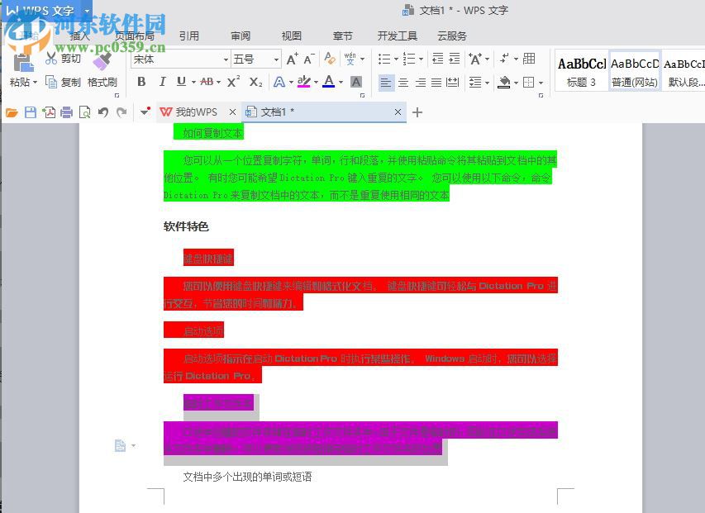Select the shading color bucket icon
The width and height of the screenshot is (705, 513).
506,83
